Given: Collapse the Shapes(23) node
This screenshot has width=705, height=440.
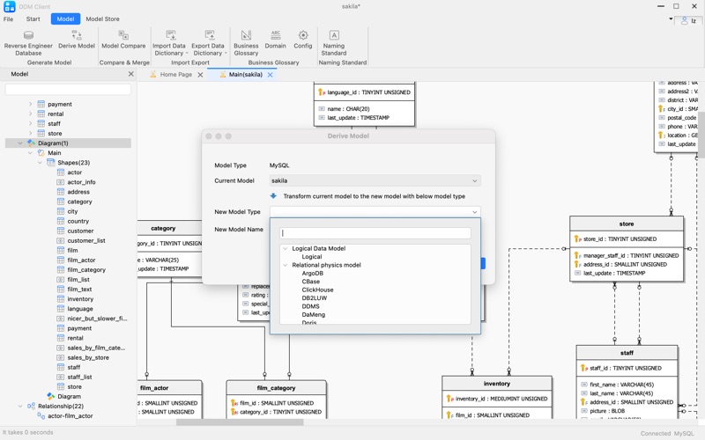Looking at the screenshot, I should click(40, 163).
